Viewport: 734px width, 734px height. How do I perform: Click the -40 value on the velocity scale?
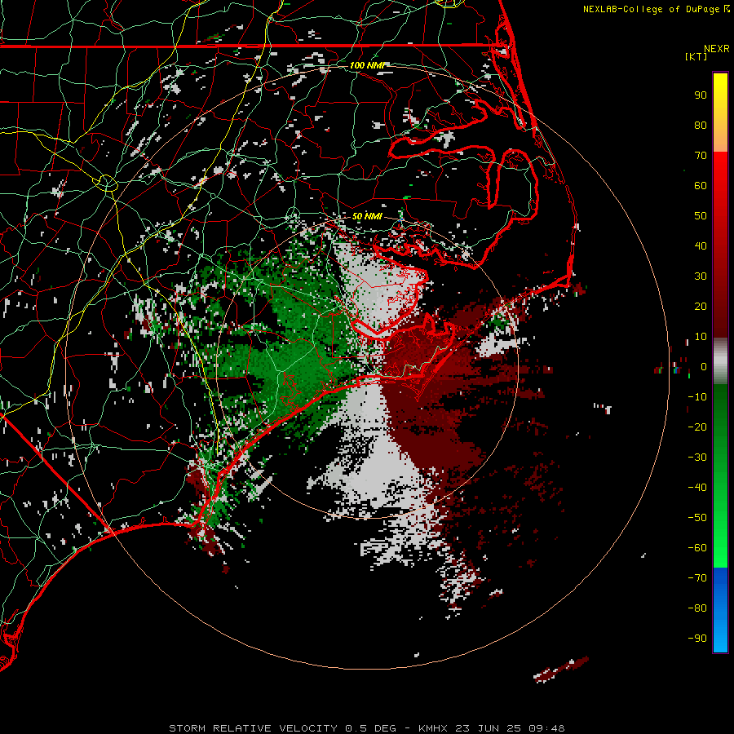point(697,488)
